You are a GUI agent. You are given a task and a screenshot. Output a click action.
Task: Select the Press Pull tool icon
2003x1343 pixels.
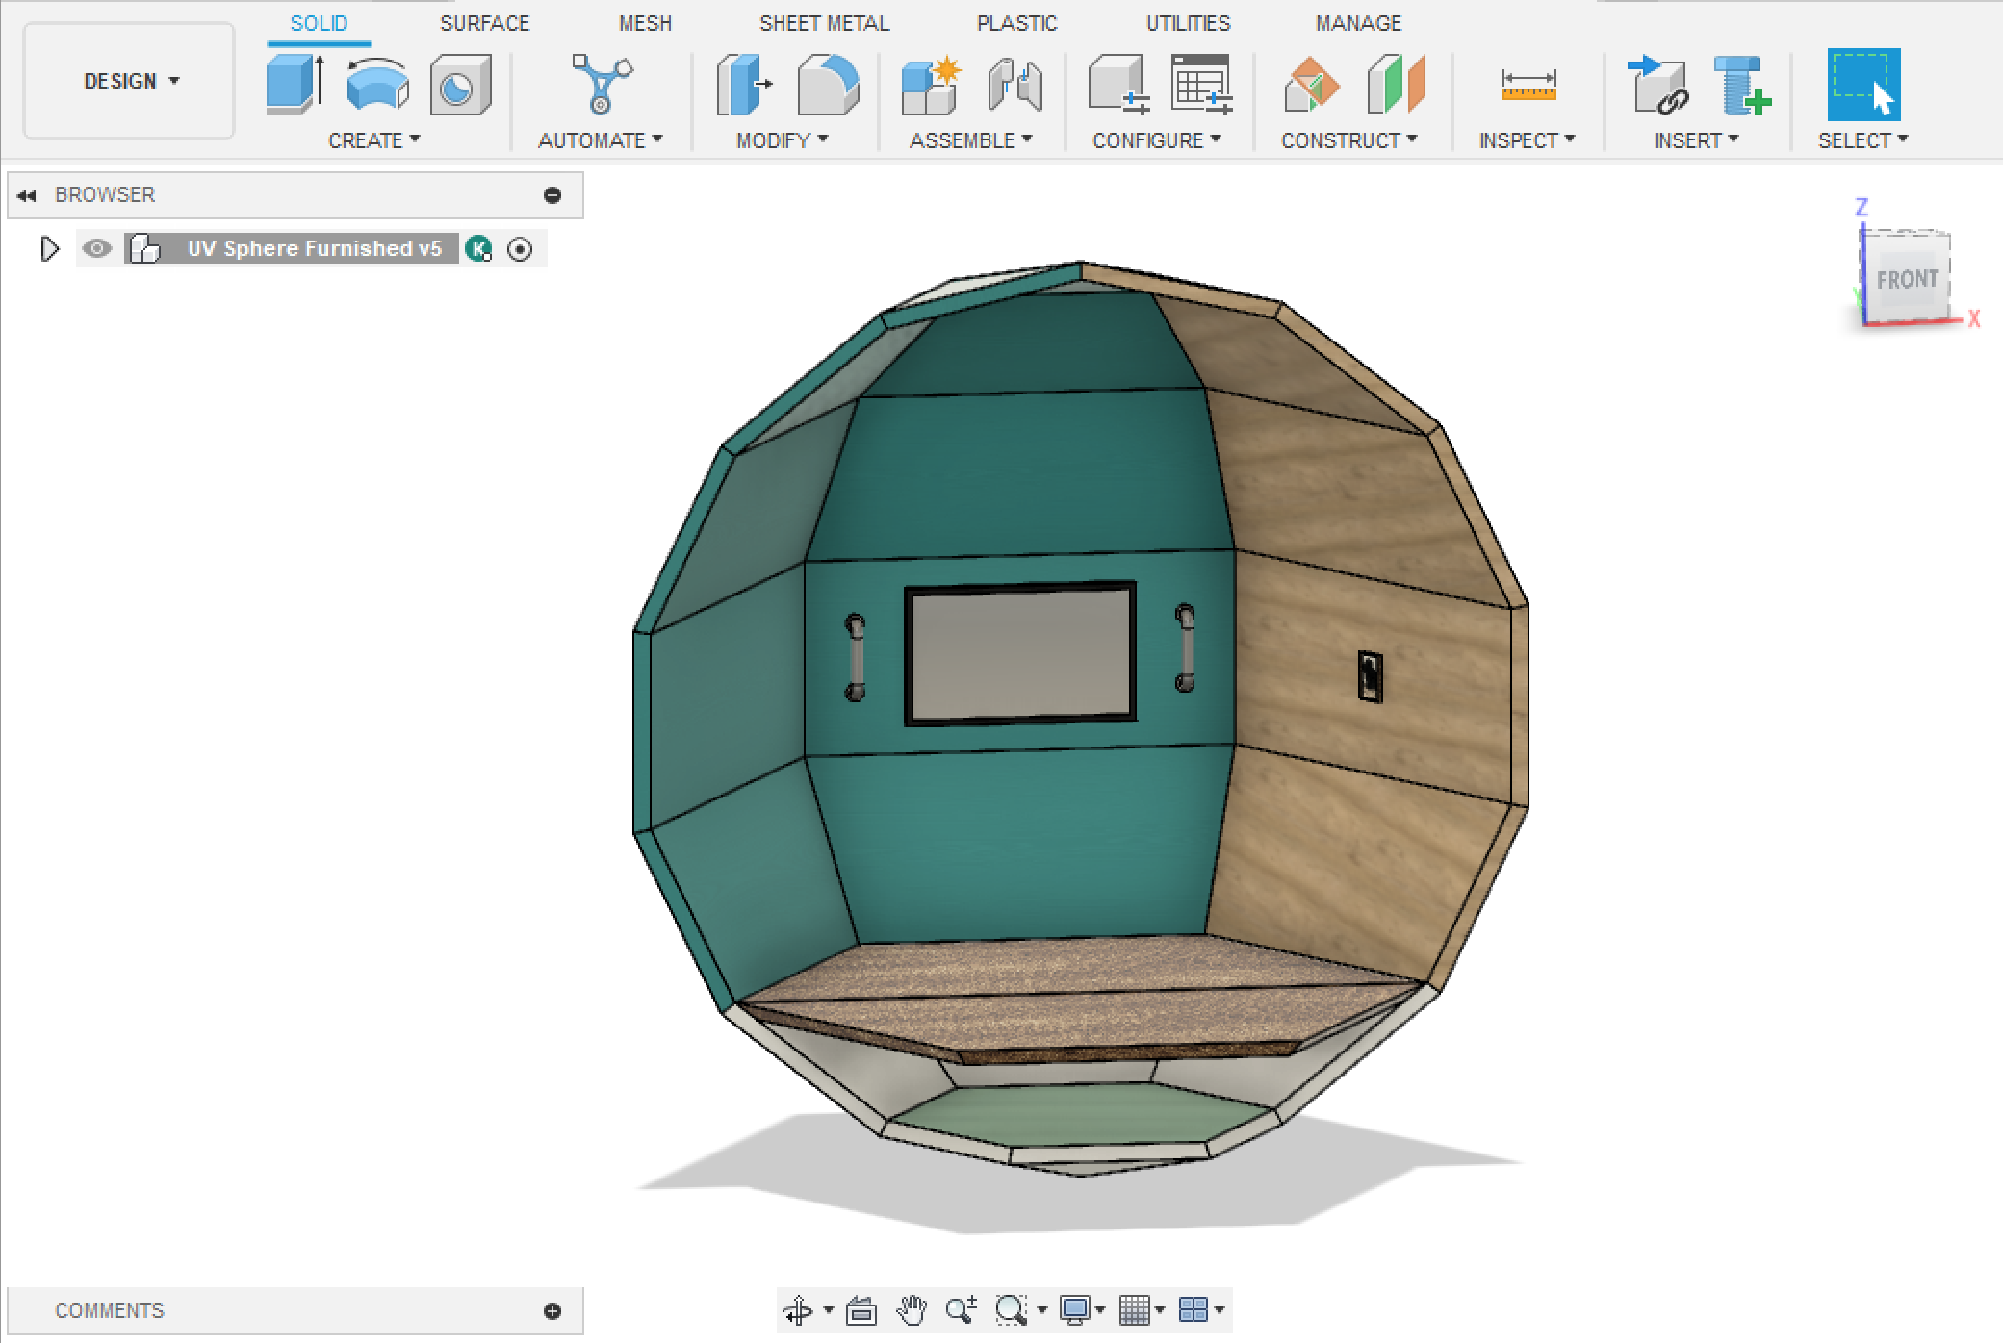744,85
